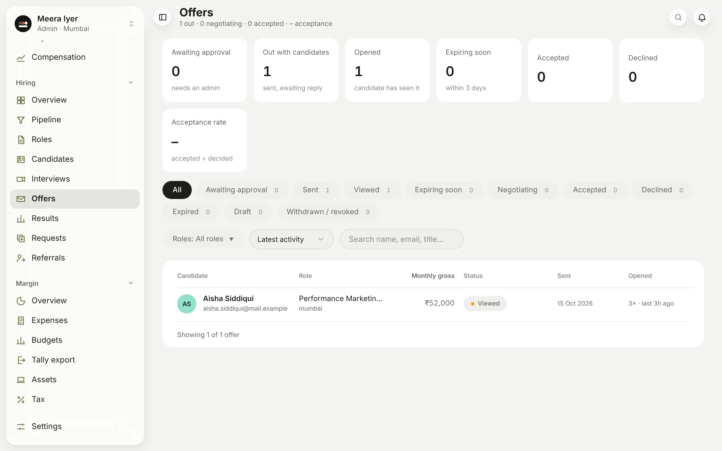Click the Tally export icon
722x451 pixels.
(x=21, y=360)
